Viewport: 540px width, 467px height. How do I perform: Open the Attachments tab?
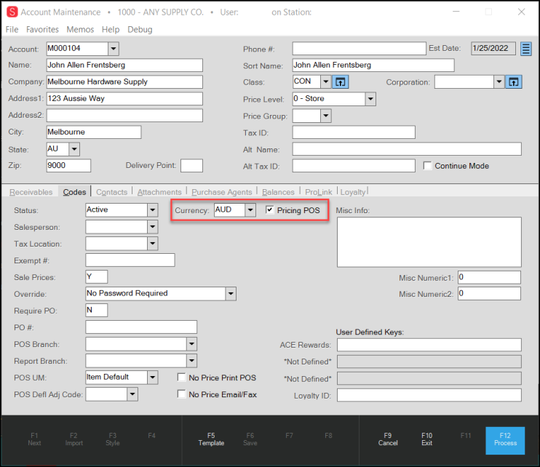tap(159, 192)
